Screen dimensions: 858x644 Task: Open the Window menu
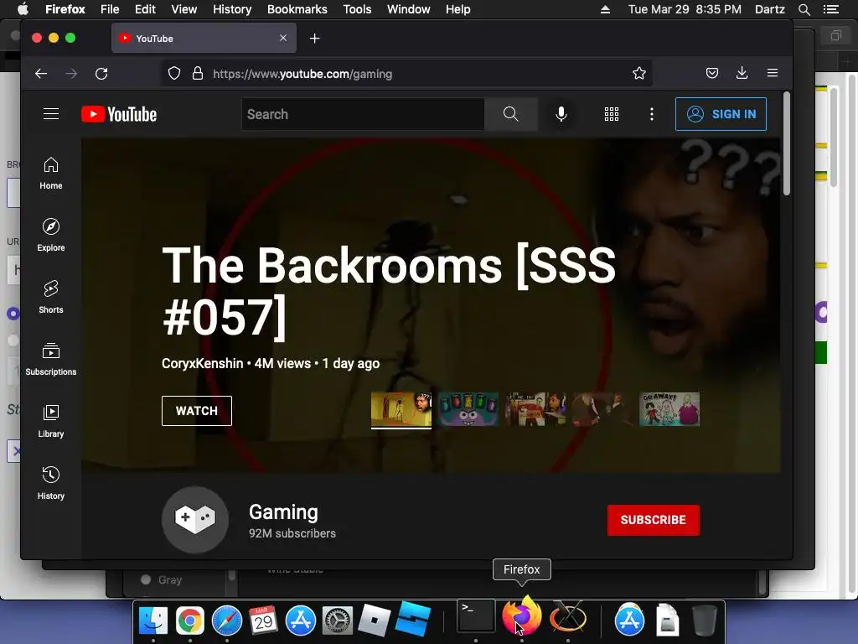point(408,9)
